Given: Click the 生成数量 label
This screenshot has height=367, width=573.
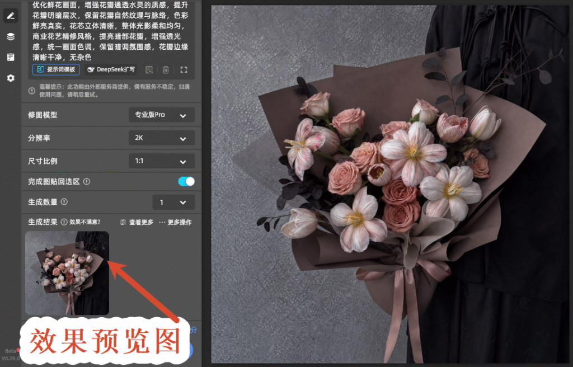Looking at the screenshot, I should click(43, 202).
